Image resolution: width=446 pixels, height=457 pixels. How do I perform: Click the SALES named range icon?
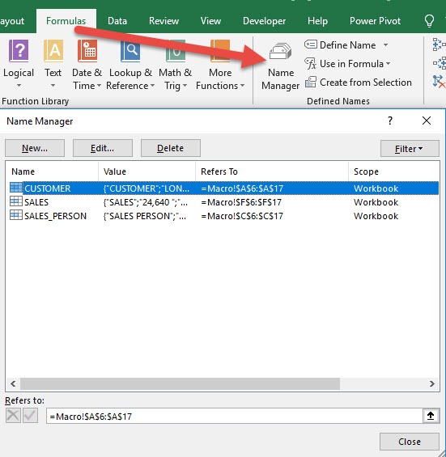[16, 201]
